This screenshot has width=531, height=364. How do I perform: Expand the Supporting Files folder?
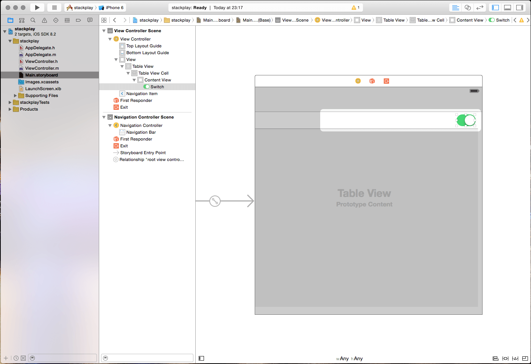click(16, 95)
